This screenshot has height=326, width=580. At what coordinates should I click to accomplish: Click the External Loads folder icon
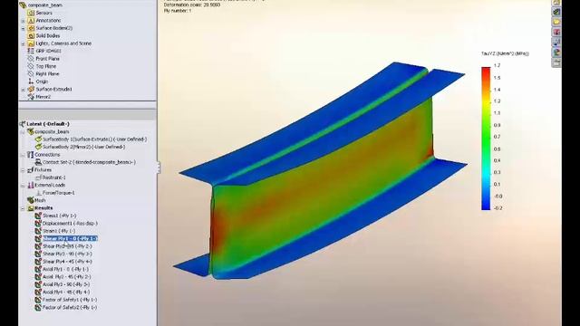[30, 185]
